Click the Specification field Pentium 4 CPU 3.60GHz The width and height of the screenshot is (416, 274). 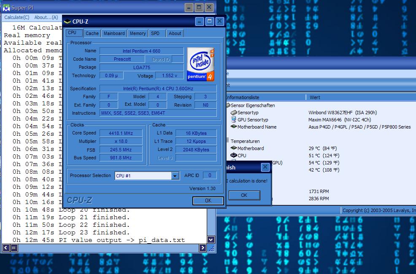click(158, 89)
